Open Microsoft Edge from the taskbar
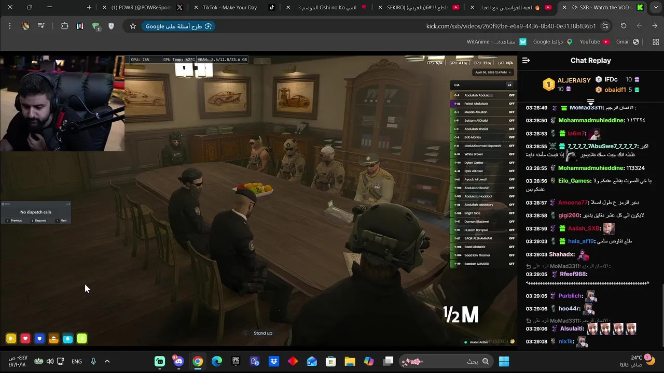This screenshot has height=373, width=664. coord(217,361)
